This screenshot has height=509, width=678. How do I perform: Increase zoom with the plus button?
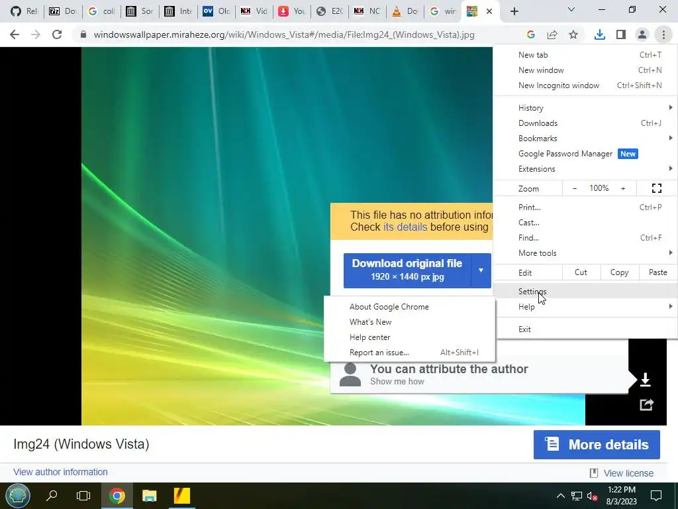click(x=623, y=188)
